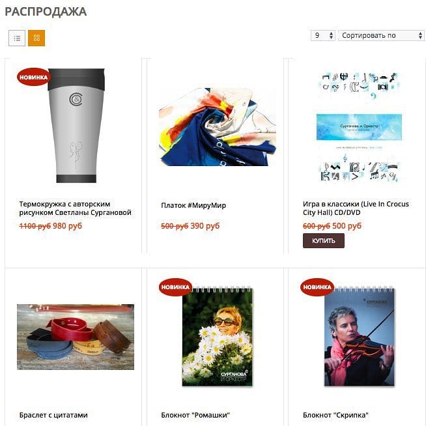426x426 pixels.
Task: Open the Скрипка notebook cover image
Action: (x=359, y=336)
